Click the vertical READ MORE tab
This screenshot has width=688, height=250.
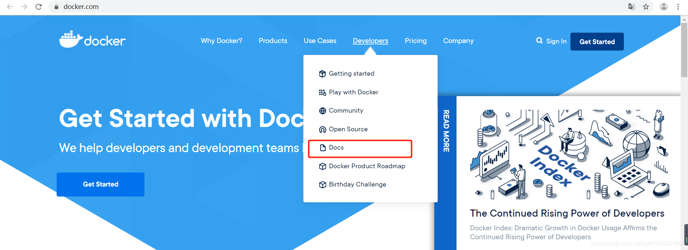pyautogui.click(x=446, y=131)
